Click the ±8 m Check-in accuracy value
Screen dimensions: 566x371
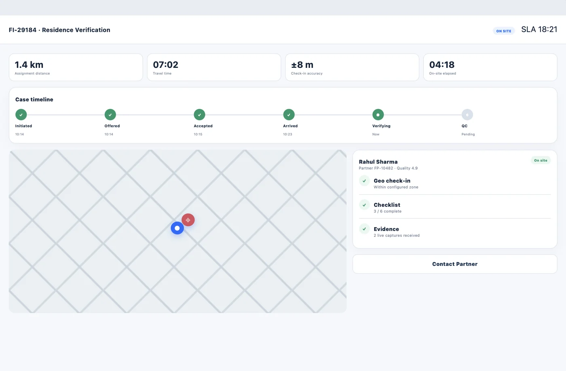[302, 65]
